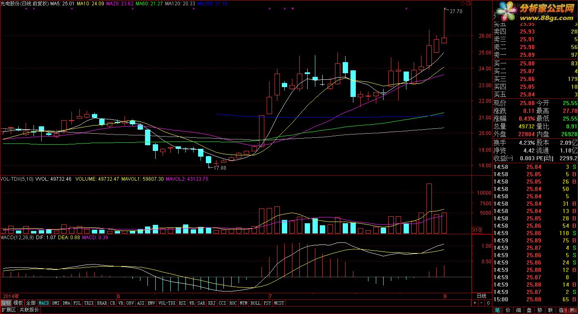Image resolution: width=578 pixels, height=314 pixels.
Task: Select the CR indicator tab
Action: [x=113, y=303]
